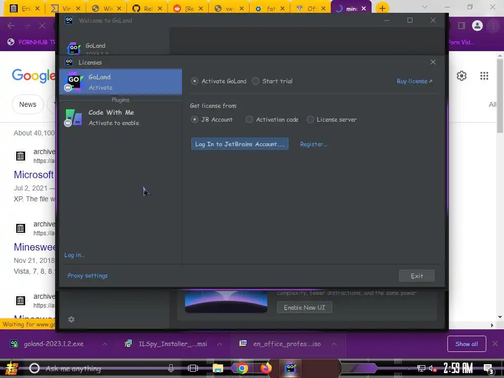Open the settings gear in GoLand welcome window
The height and width of the screenshot is (378, 504).
pos(71,319)
